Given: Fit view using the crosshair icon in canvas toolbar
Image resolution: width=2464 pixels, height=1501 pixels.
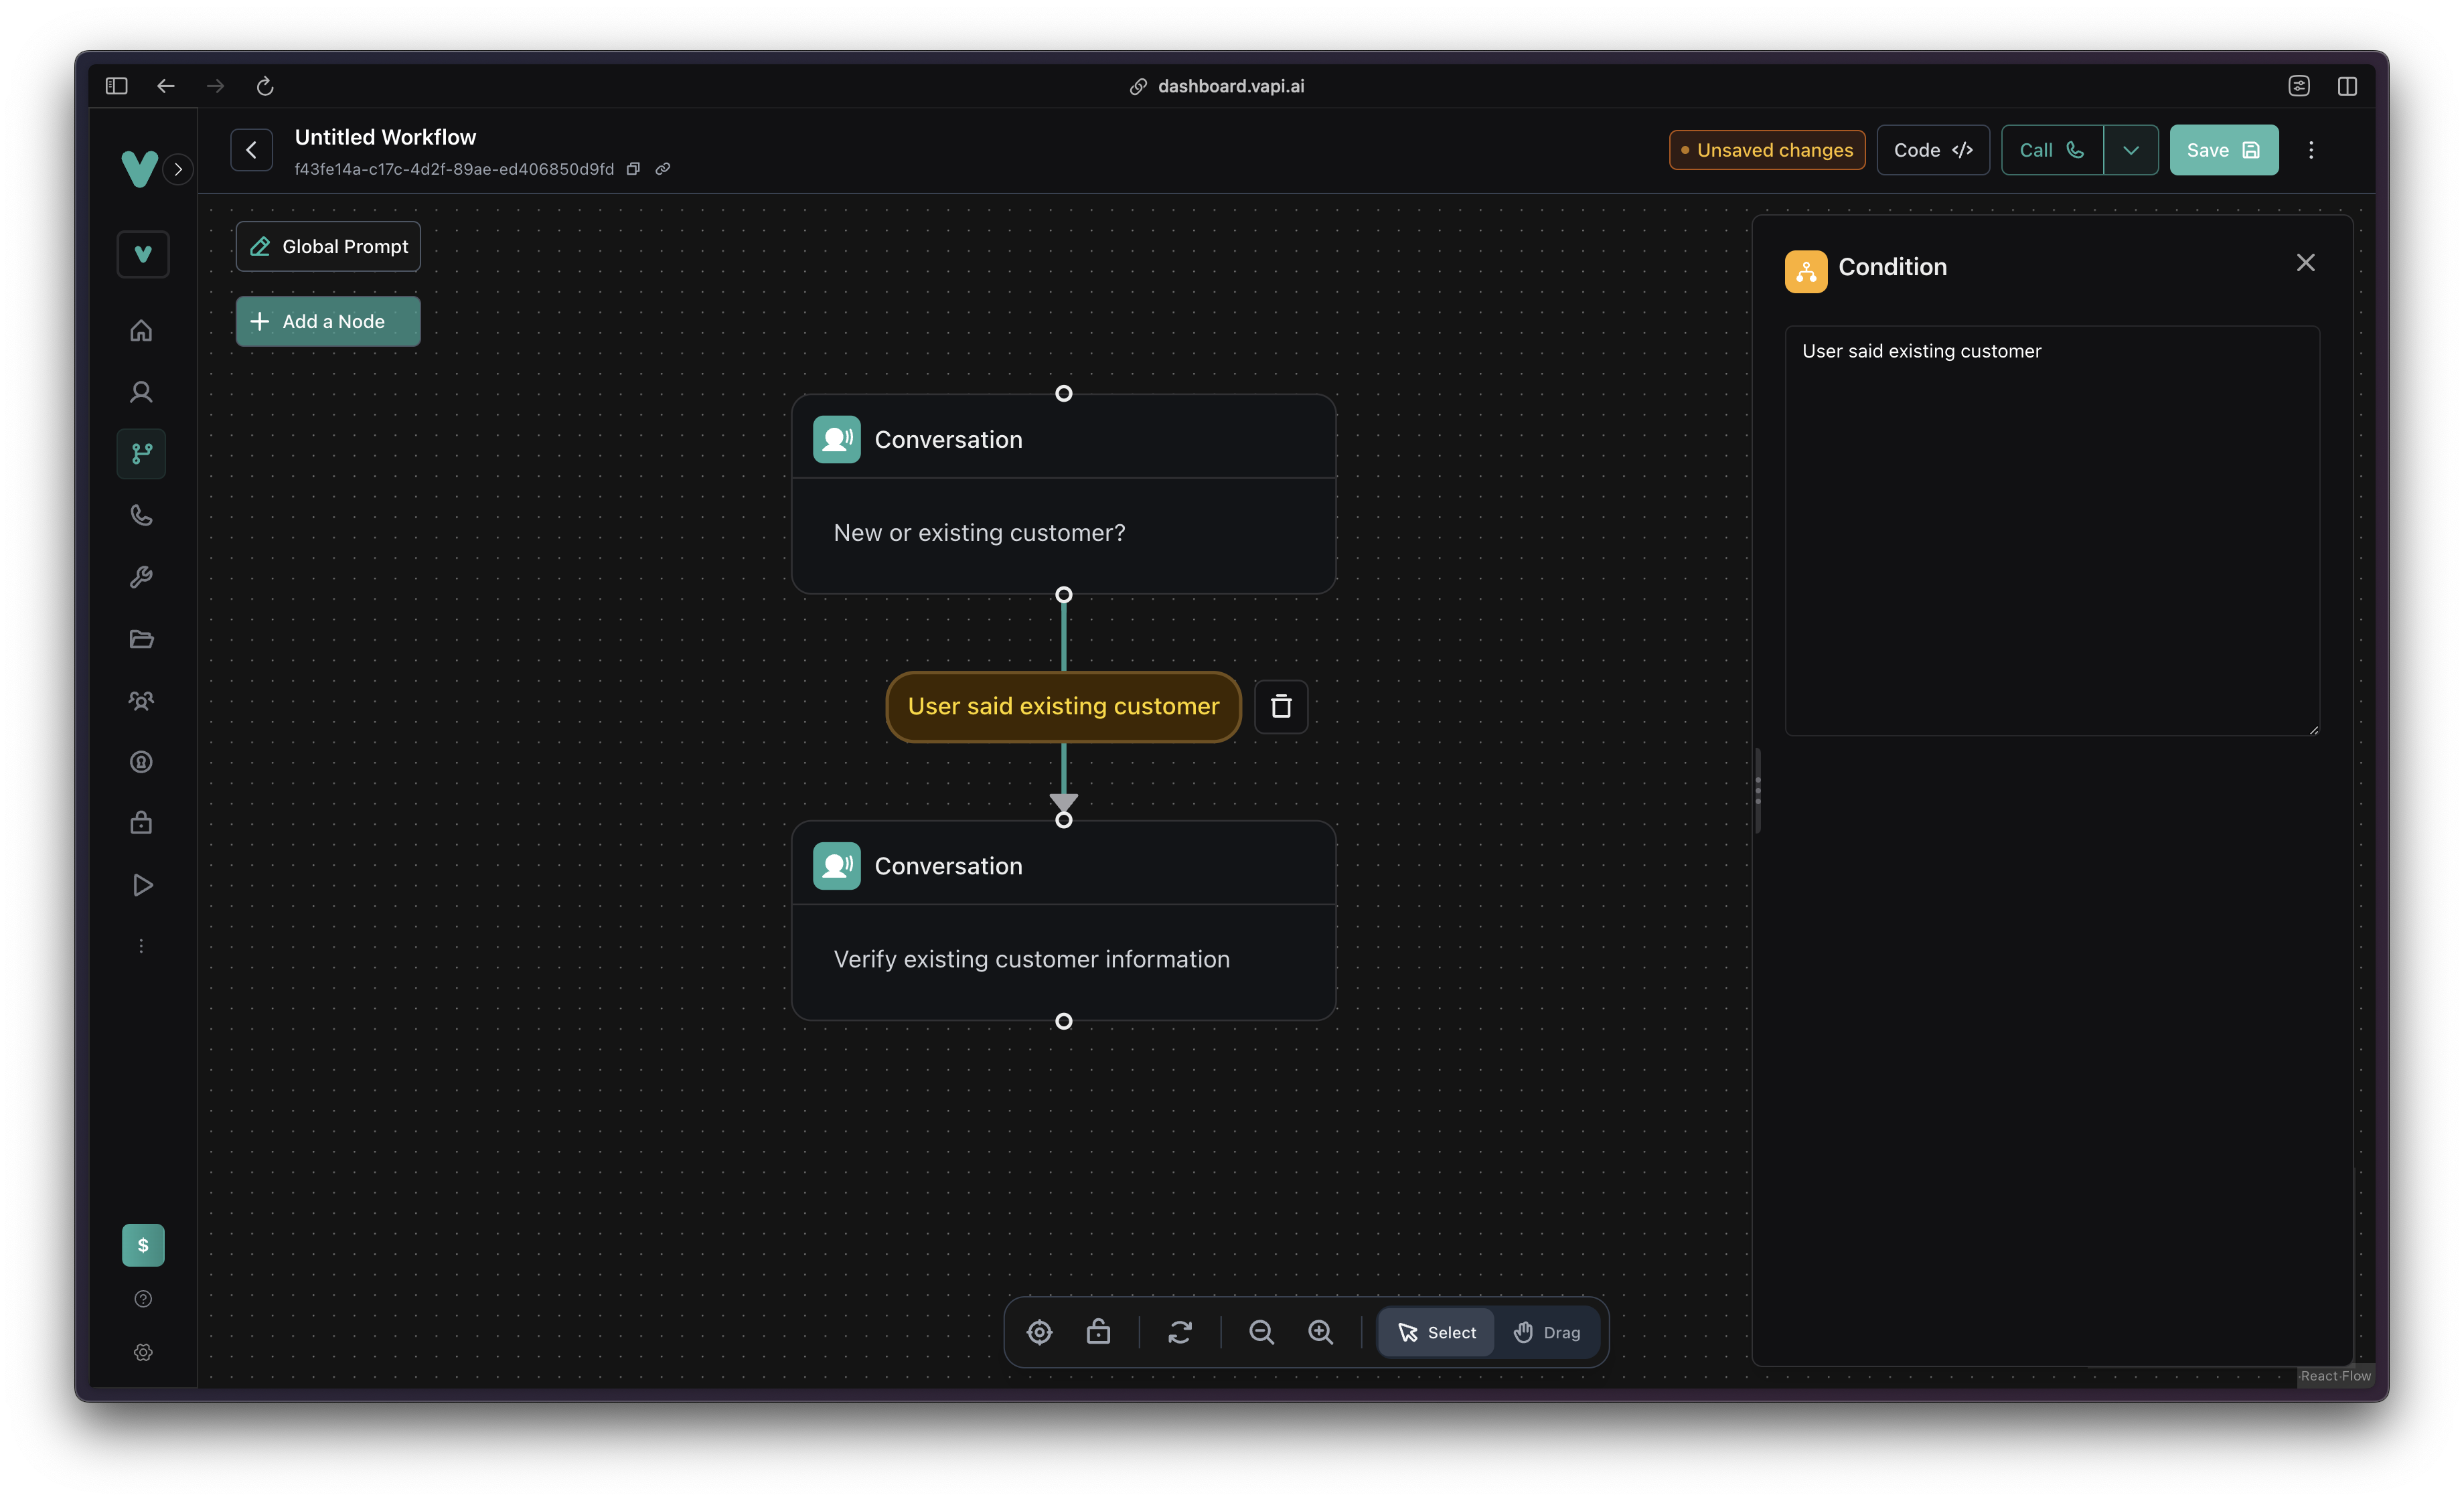Looking at the screenshot, I should tap(1039, 1332).
